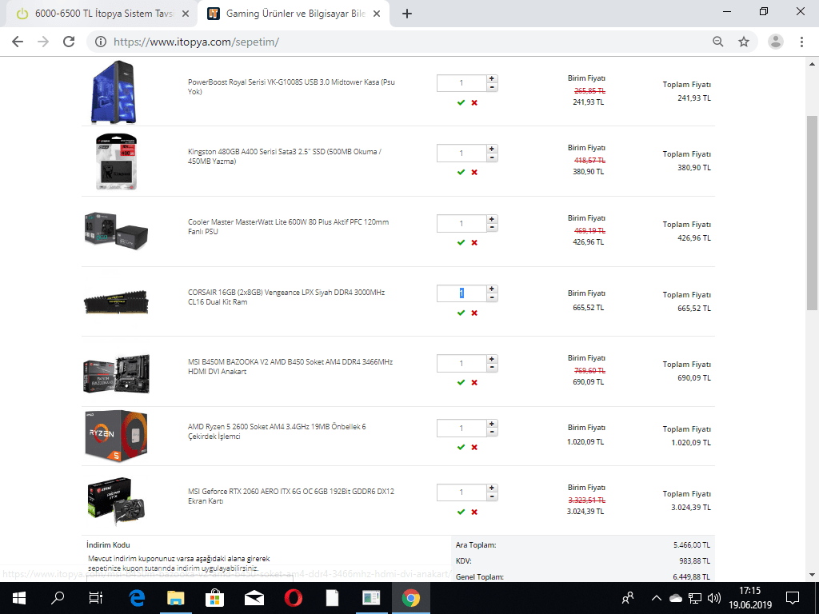View the Kingston SSD product thumbnail
This screenshot has height=614, width=819.
point(116,161)
